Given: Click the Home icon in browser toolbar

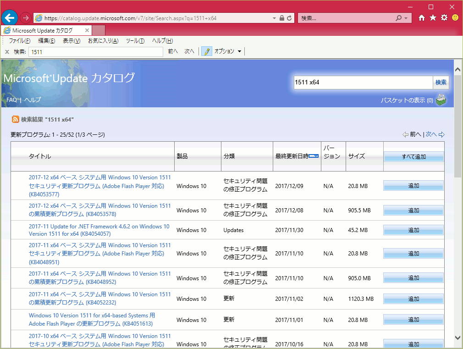Looking at the screenshot, I should (422, 18).
